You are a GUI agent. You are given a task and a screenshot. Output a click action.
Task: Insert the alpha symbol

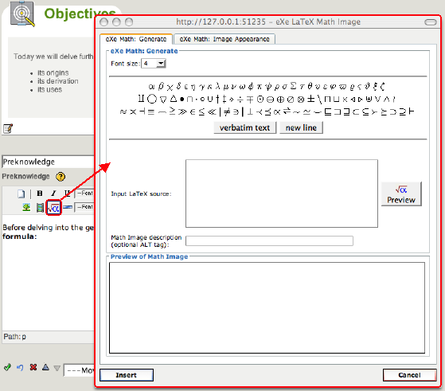151,86
